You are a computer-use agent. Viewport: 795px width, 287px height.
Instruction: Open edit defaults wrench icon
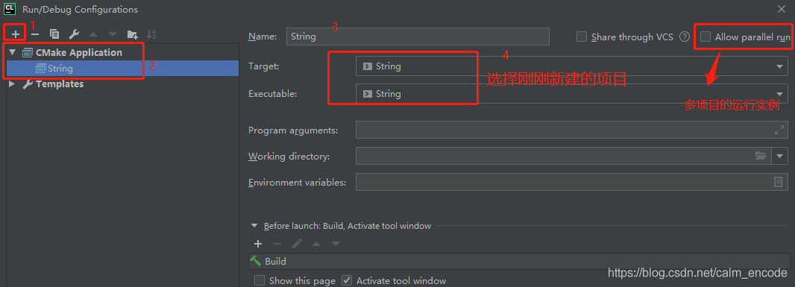(x=74, y=34)
